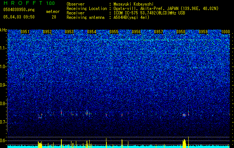Click the Receiving antenna label

pos(86,17)
